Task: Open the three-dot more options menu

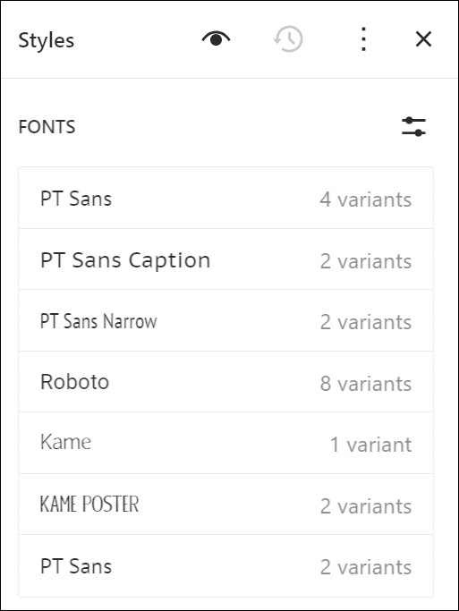Action: (x=363, y=39)
